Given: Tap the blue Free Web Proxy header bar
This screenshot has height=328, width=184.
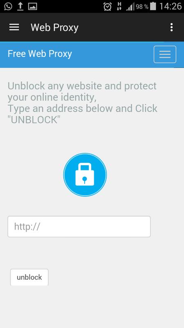Looking at the screenshot, I should coord(92,55).
